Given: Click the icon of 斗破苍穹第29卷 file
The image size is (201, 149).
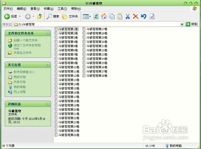Looking at the screenshot, I should (84, 37).
